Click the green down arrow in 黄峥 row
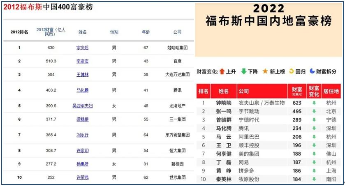 [314, 171]
